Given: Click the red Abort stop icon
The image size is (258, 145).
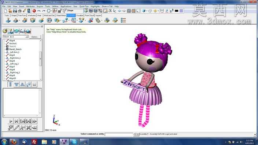Looking at the screenshot, I should (34, 11).
